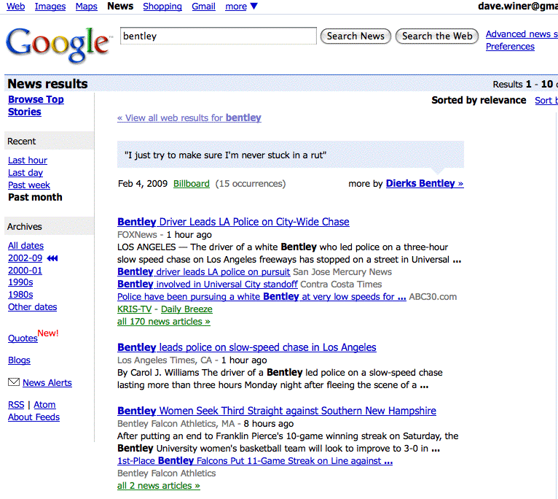Expand all 170 news articles
This screenshot has height=499, width=558.
coord(163,322)
